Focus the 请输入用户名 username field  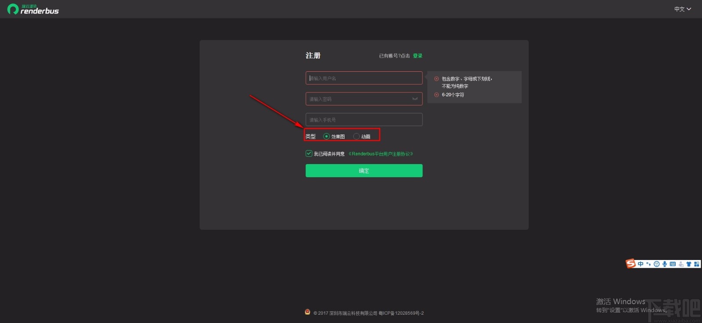click(364, 78)
